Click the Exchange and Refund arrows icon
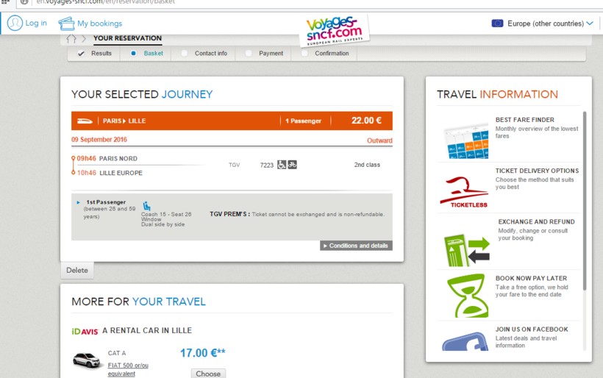The width and height of the screenshot is (603, 378). click(466, 250)
